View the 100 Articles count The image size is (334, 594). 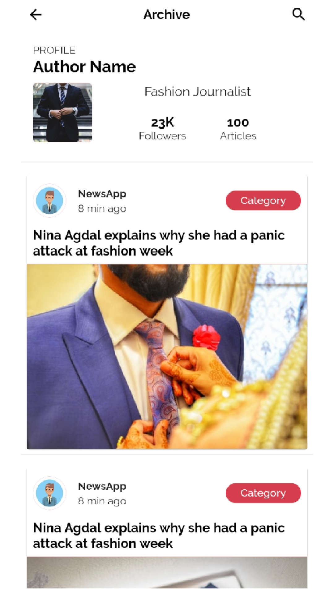[x=238, y=129]
